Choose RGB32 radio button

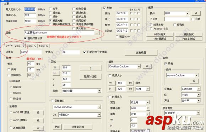click(11, 87)
